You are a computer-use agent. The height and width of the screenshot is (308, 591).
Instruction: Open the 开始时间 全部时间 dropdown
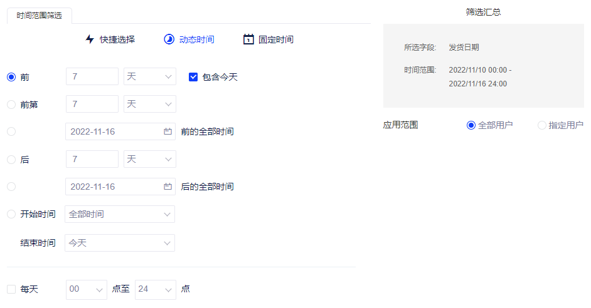[120, 215]
